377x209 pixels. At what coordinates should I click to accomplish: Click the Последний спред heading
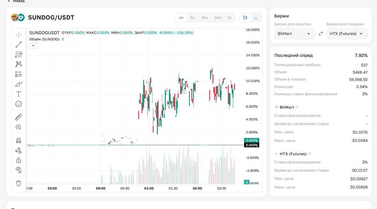click(293, 55)
